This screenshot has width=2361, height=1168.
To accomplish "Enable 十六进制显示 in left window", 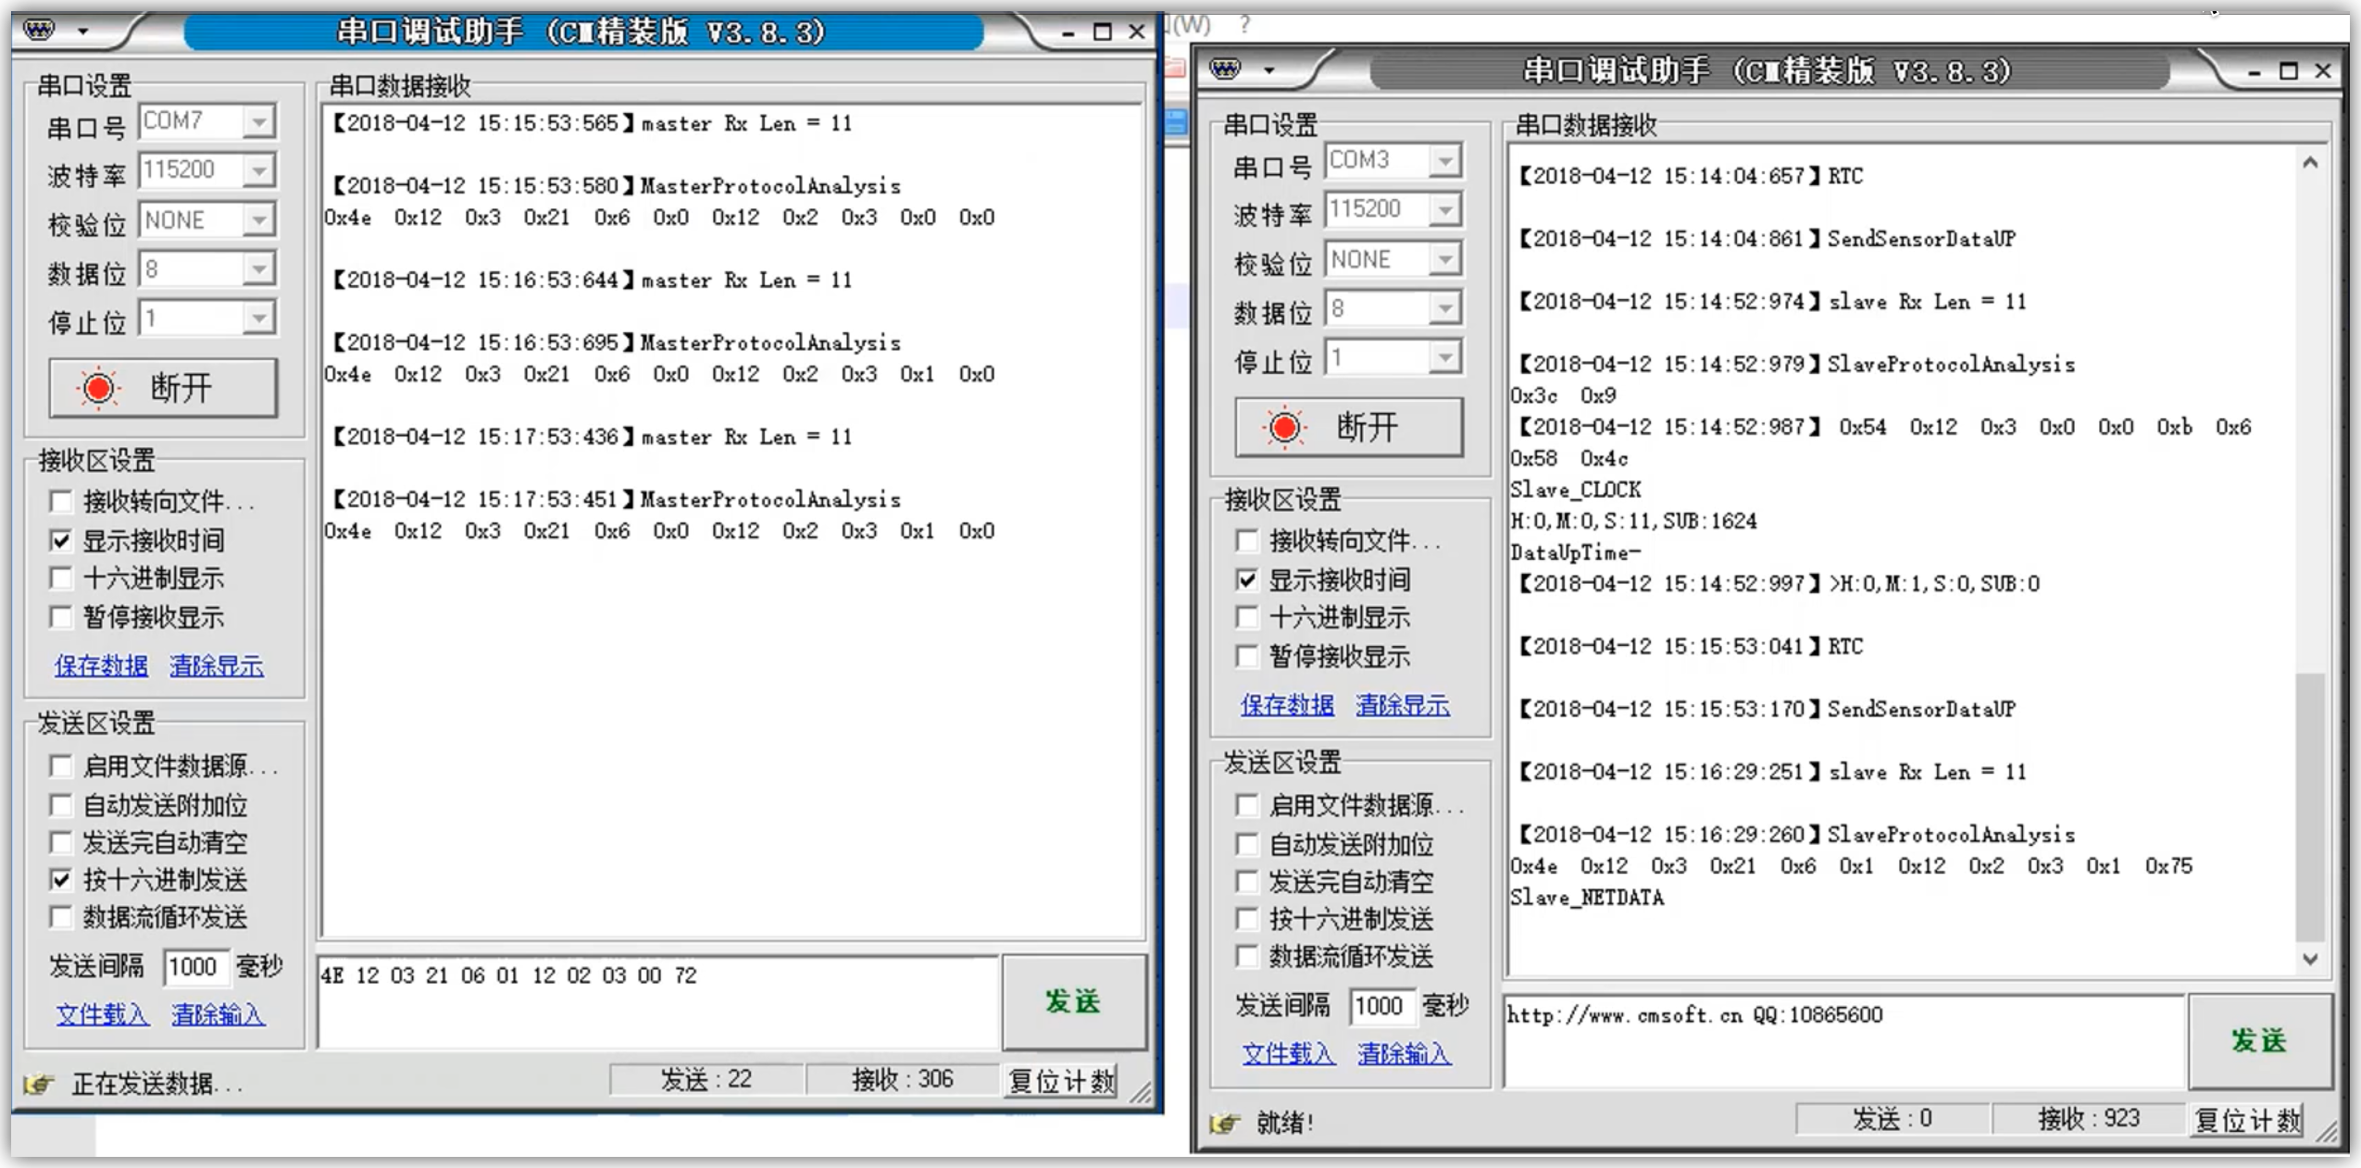I will (61, 578).
